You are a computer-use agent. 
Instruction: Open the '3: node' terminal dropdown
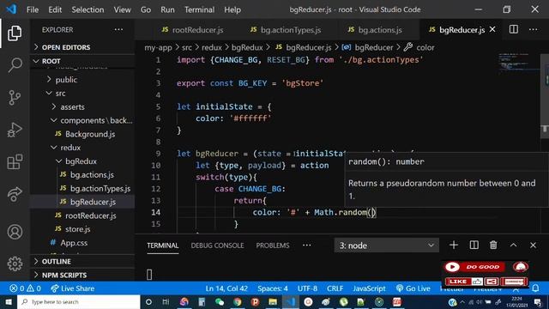click(x=387, y=245)
